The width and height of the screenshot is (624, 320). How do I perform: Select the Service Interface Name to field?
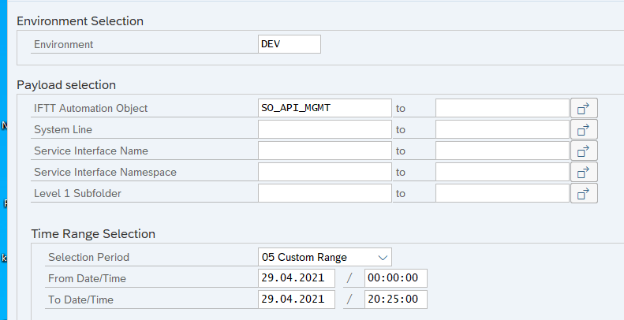[x=502, y=151]
